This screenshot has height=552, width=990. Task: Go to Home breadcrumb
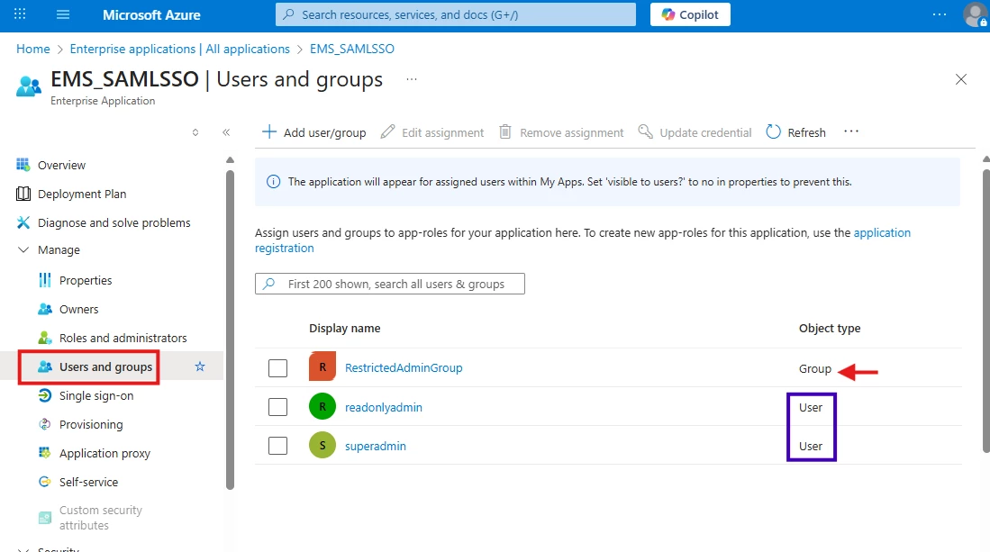[x=32, y=49]
